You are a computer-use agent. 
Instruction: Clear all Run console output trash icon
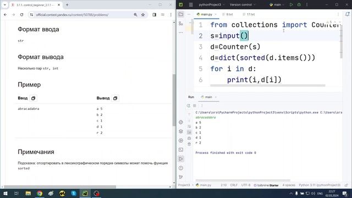(x=189, y=144)
